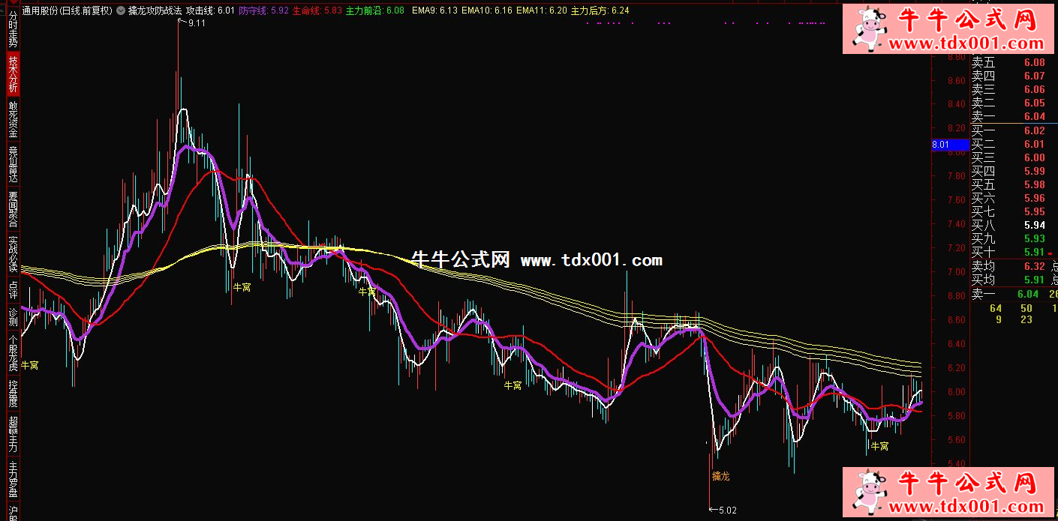
Task: Select the 买六 5.96 order row
Action: pos(1008,198)
